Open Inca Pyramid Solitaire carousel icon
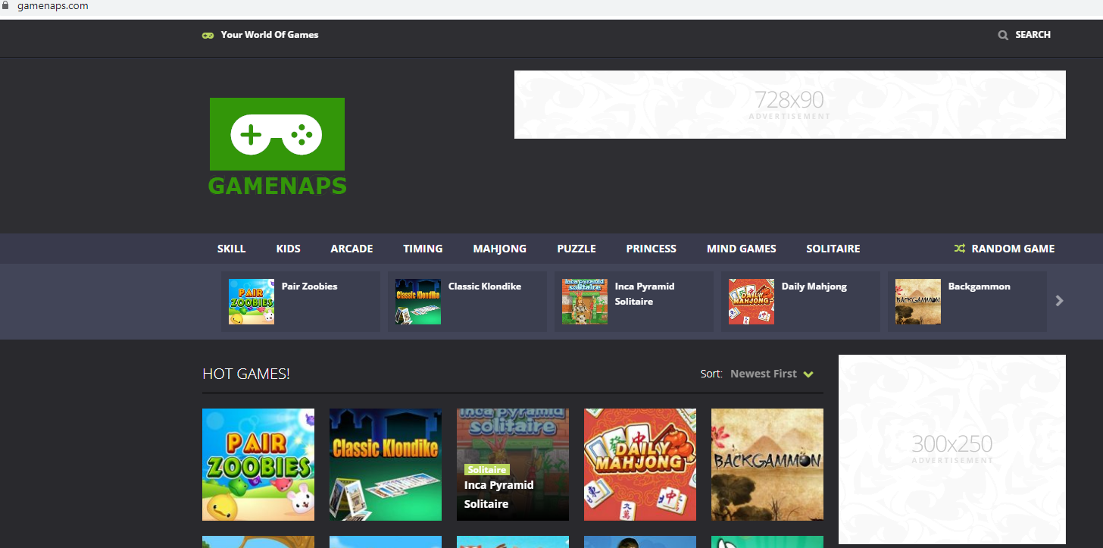The width and height of the screenshot is (1103, 548). tap(585, 302)
